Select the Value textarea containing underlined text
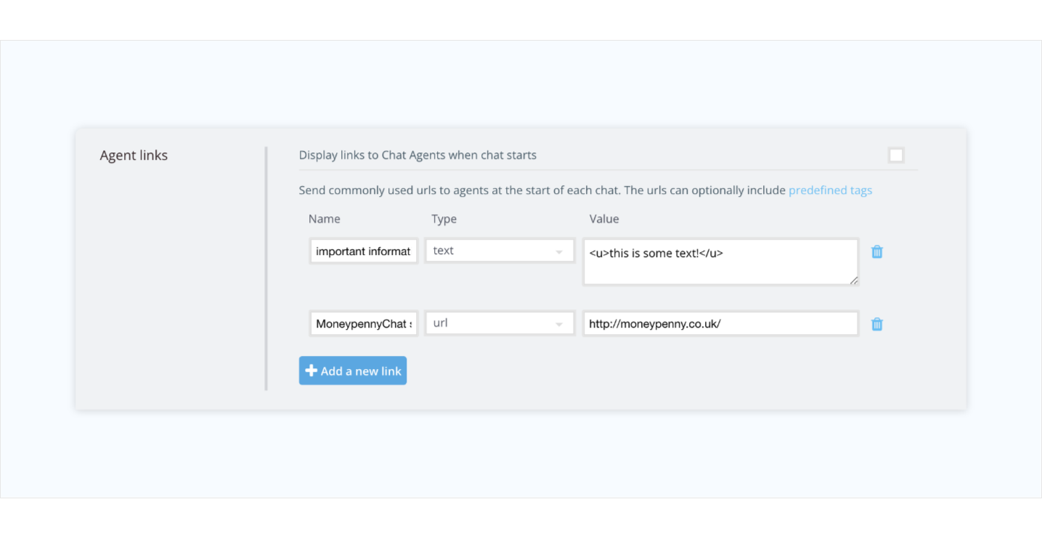 [720, 262]
